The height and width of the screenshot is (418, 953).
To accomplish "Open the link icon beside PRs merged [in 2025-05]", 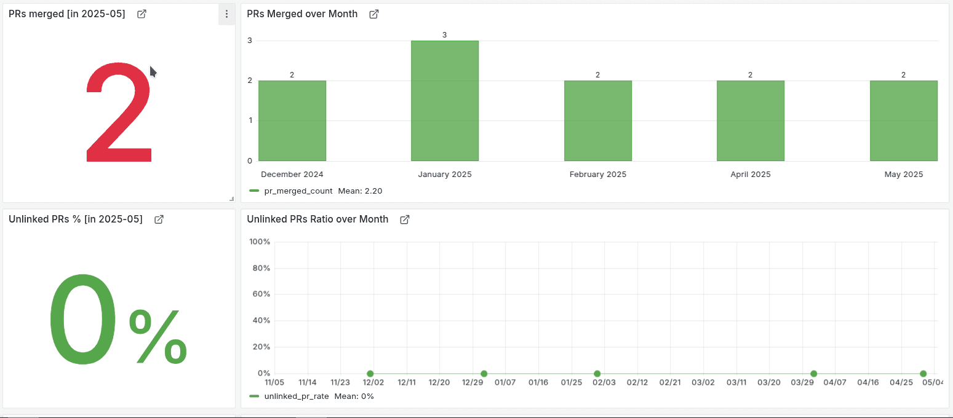I will click(142, 14).
